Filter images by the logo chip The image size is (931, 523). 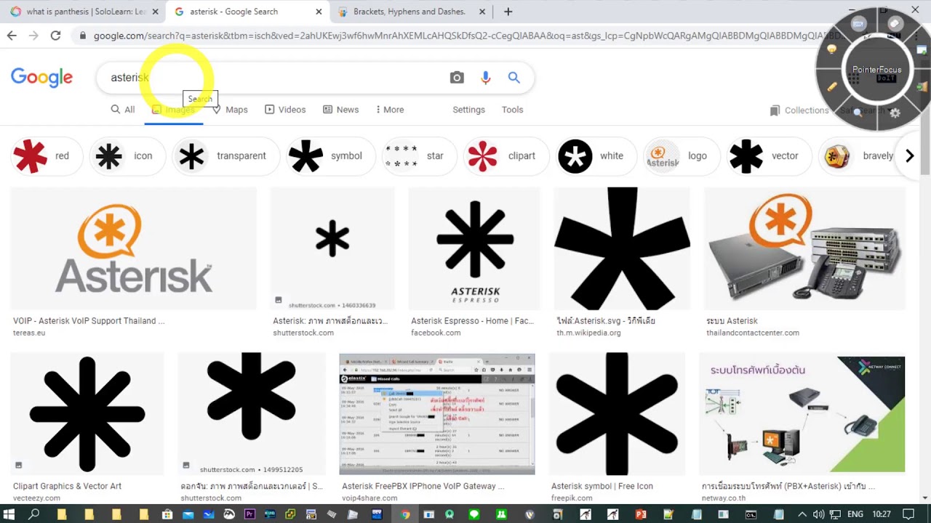(681, 155)
